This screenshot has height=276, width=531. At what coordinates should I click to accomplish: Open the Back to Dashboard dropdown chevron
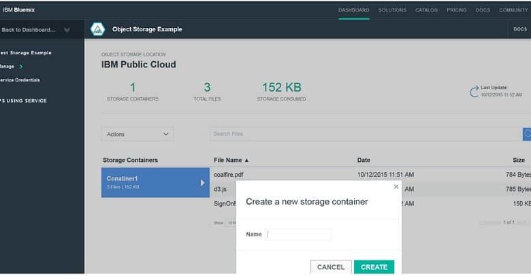click(x=67, y=30)
